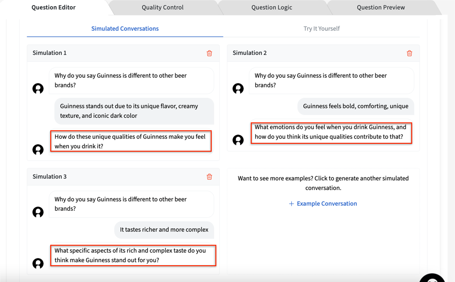Click the plus Example Conversation link
The width and height of the screenshot is (455, 282).
323,204
